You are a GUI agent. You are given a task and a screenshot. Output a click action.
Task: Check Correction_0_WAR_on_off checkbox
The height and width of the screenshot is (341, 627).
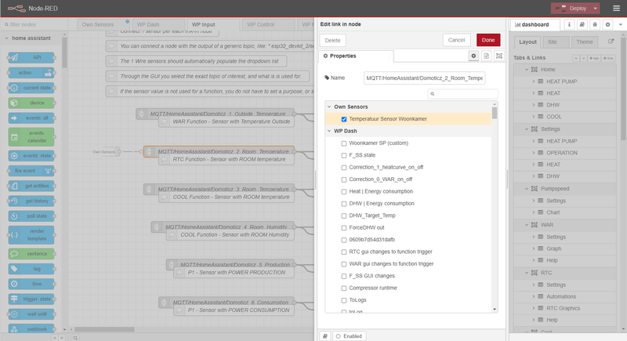coord(344,180)
